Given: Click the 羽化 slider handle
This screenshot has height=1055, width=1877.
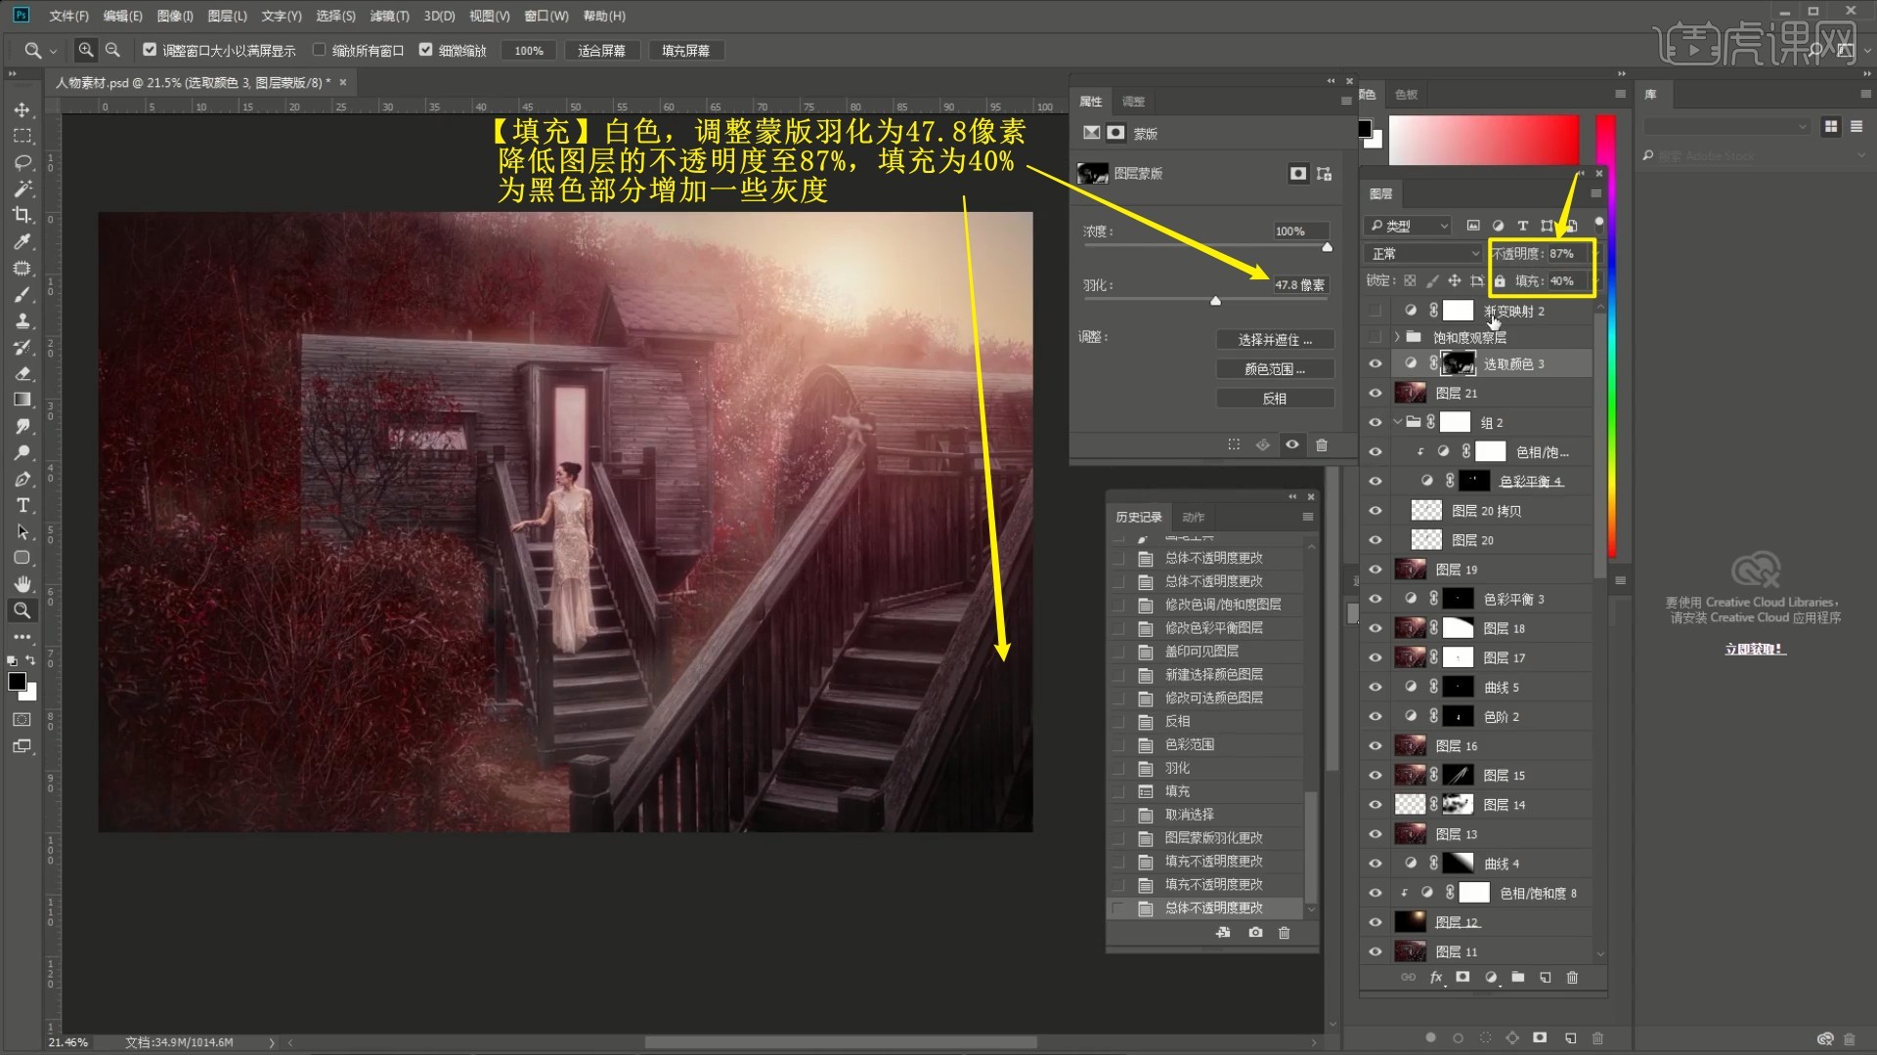Looking at the screenshot, I should click(x=1215, y=301).
